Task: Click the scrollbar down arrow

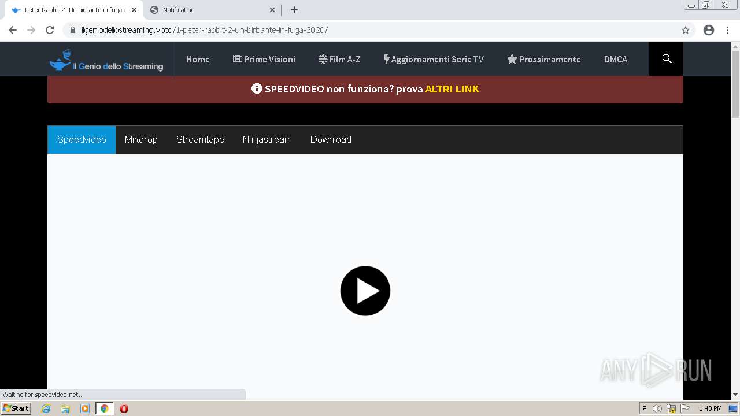Action: 735,395
